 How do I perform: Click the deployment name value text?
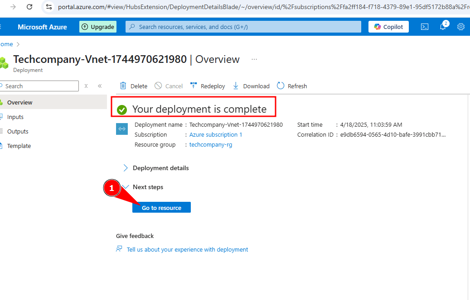click(x=236, y=125)
